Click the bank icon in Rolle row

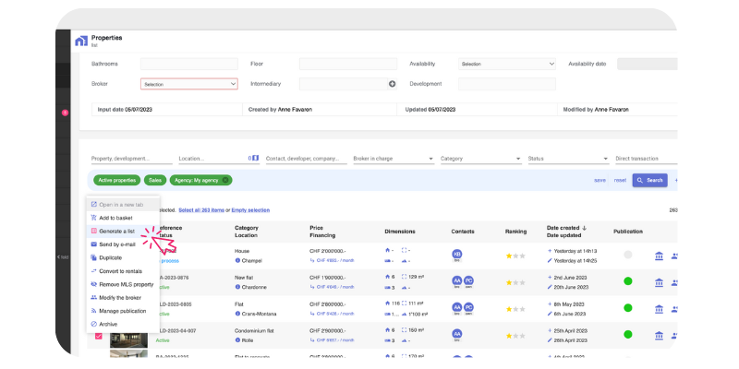(659, 336)
